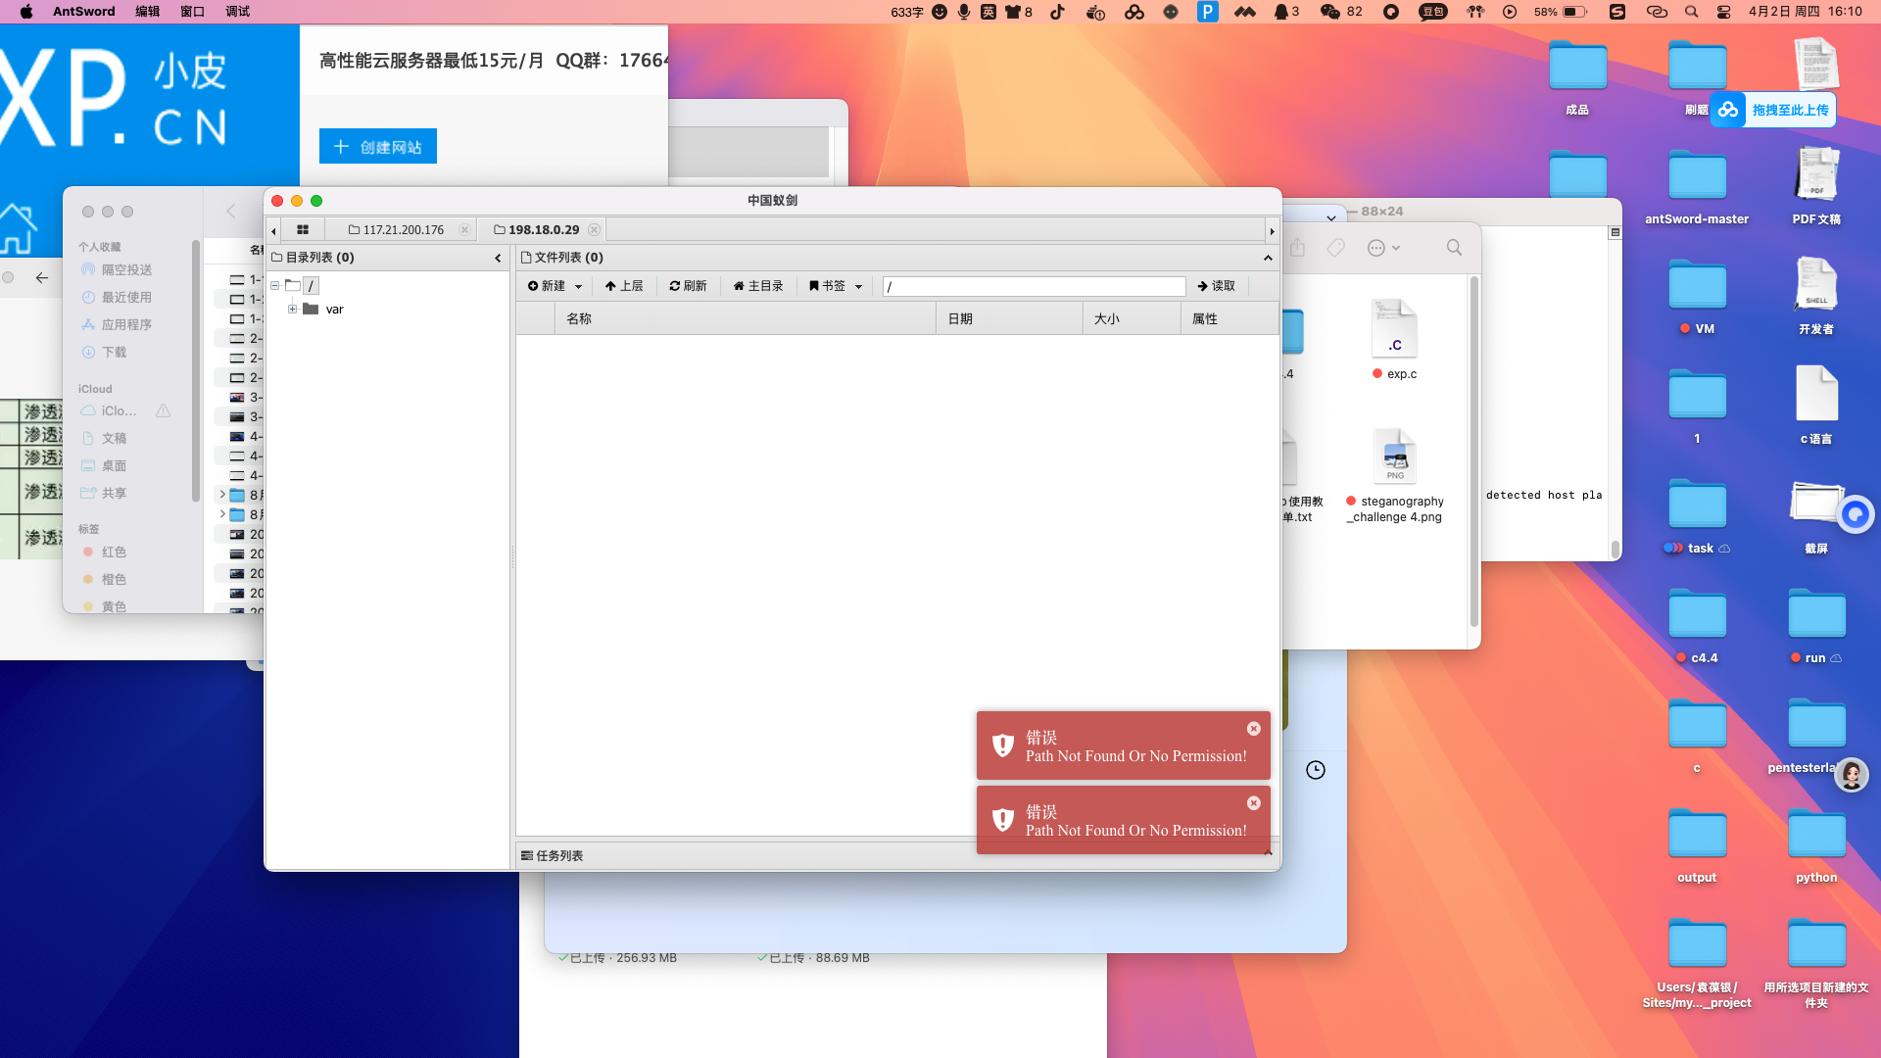Switch to the 198.18.0.29 tab

pyautogui.click(x=536, y=229)
